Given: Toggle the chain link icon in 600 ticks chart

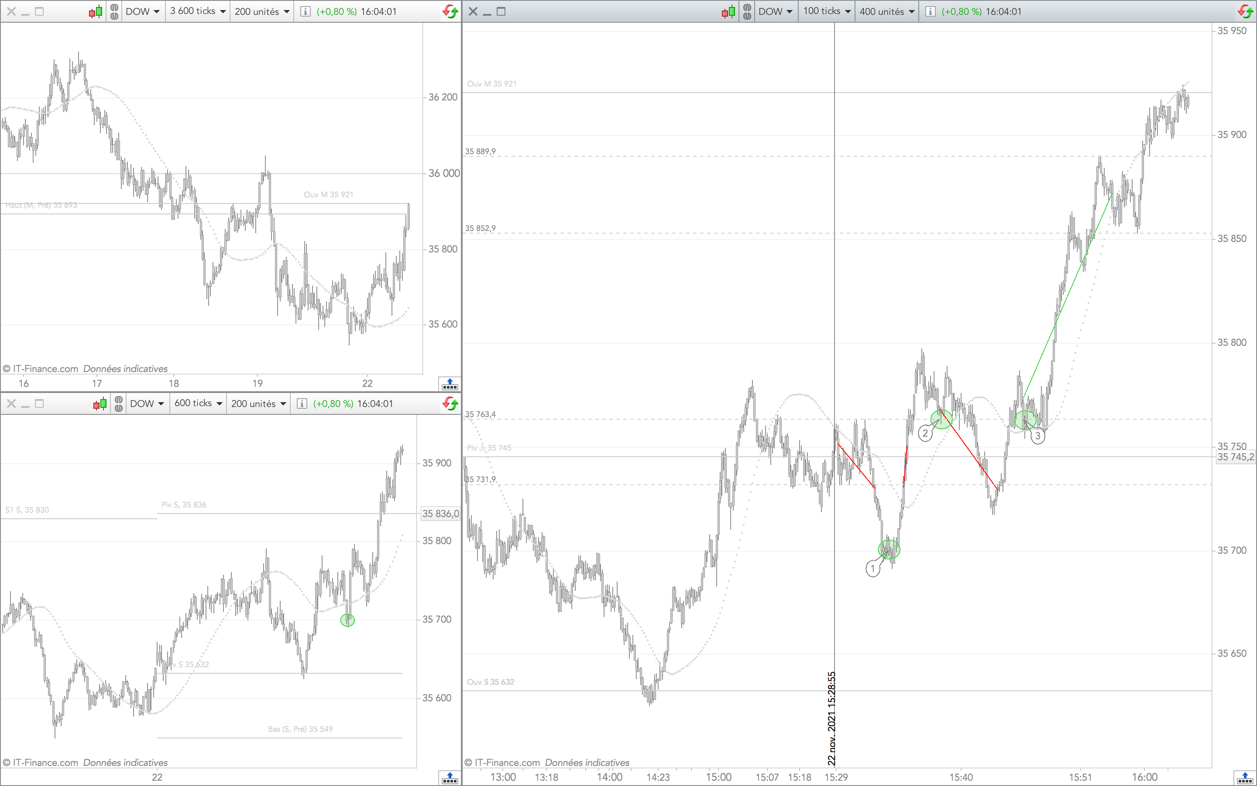Looking at the screenshot, I should 118,404.
